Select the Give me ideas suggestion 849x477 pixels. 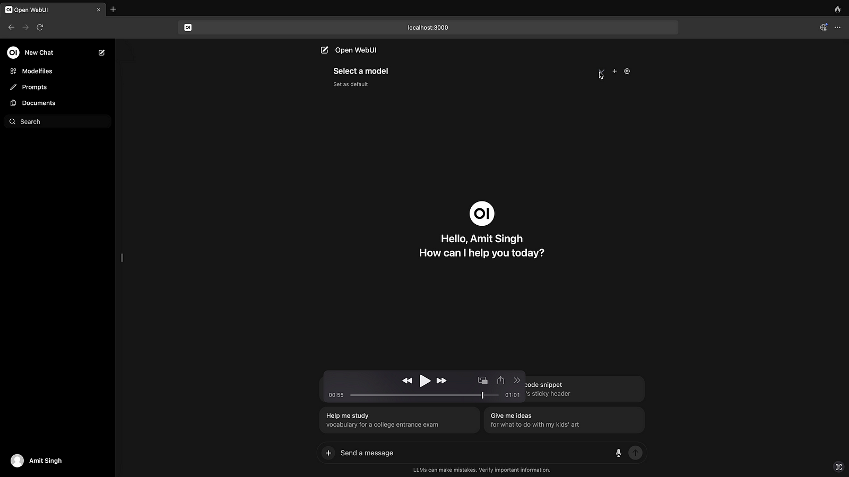(x=564, y=420)
